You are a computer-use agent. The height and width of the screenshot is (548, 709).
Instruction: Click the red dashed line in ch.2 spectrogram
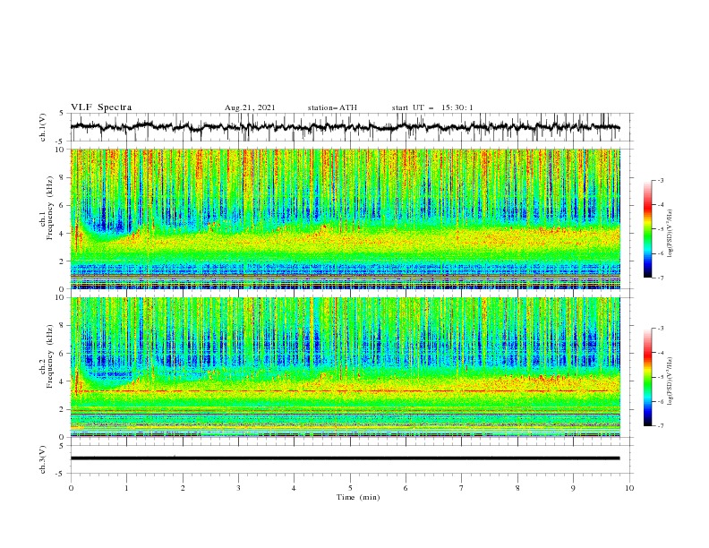[345, 390]
